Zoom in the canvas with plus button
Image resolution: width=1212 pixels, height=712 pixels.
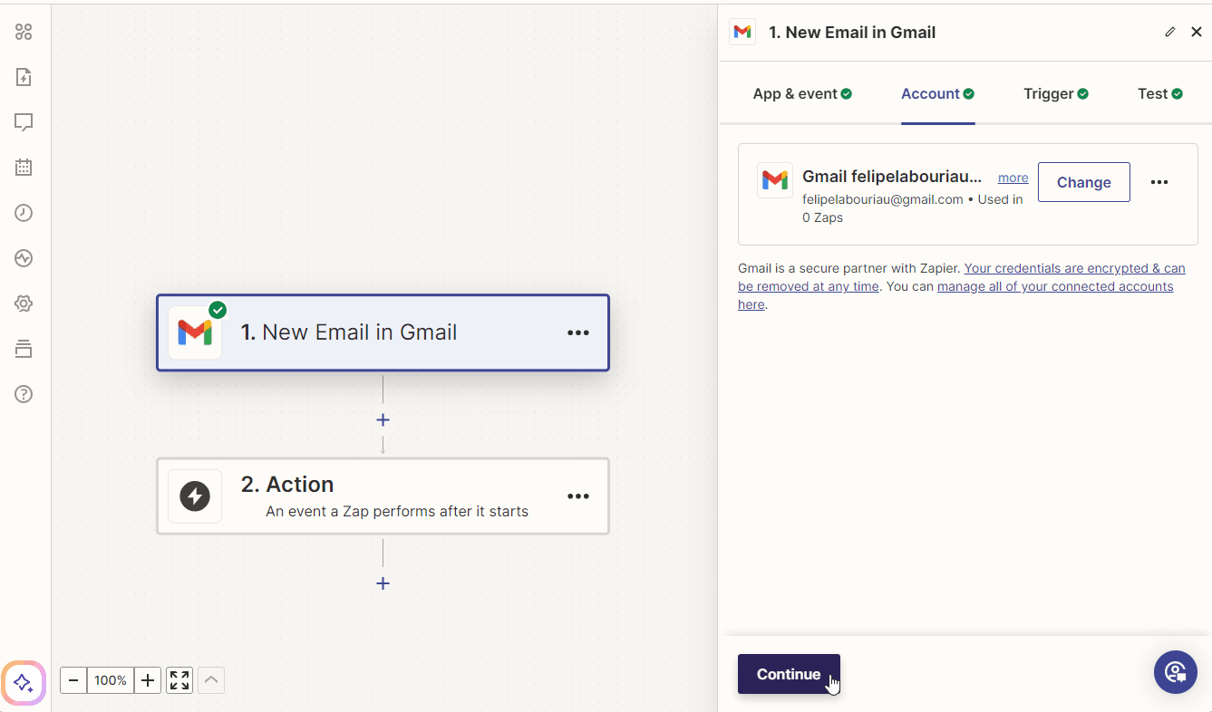[148, 680]
